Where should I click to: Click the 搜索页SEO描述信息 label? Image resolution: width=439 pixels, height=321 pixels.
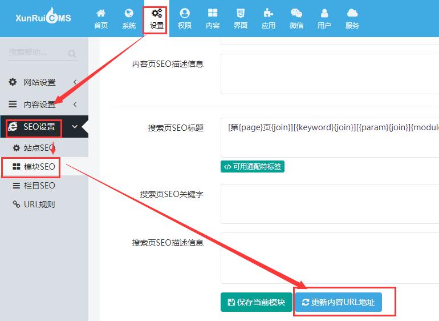coord(168,243)
